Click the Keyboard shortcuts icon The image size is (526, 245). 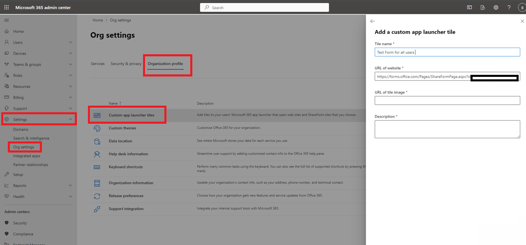[97, 167]
